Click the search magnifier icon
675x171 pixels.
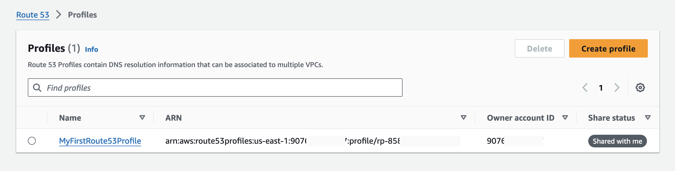click(37, 88)
